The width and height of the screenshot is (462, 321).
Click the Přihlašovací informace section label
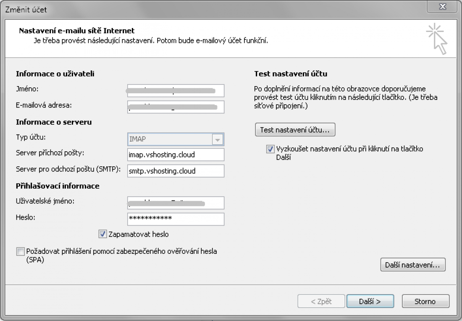tap(58, 186)
